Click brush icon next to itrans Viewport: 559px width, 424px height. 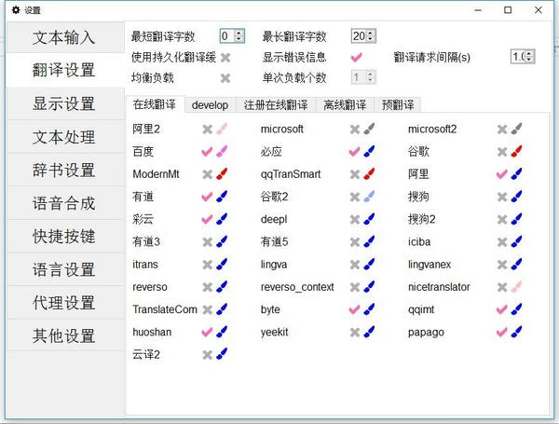click(x=222, y=265)
